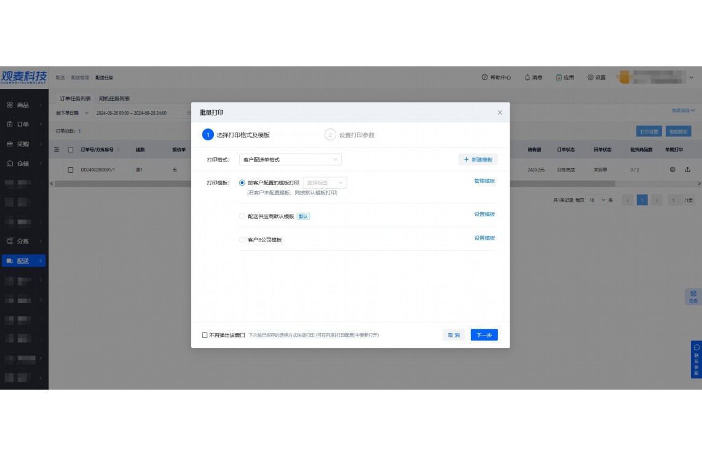Select the 客户B公司模板 radio option
This screenshot has width=702, height=456.
243,238
